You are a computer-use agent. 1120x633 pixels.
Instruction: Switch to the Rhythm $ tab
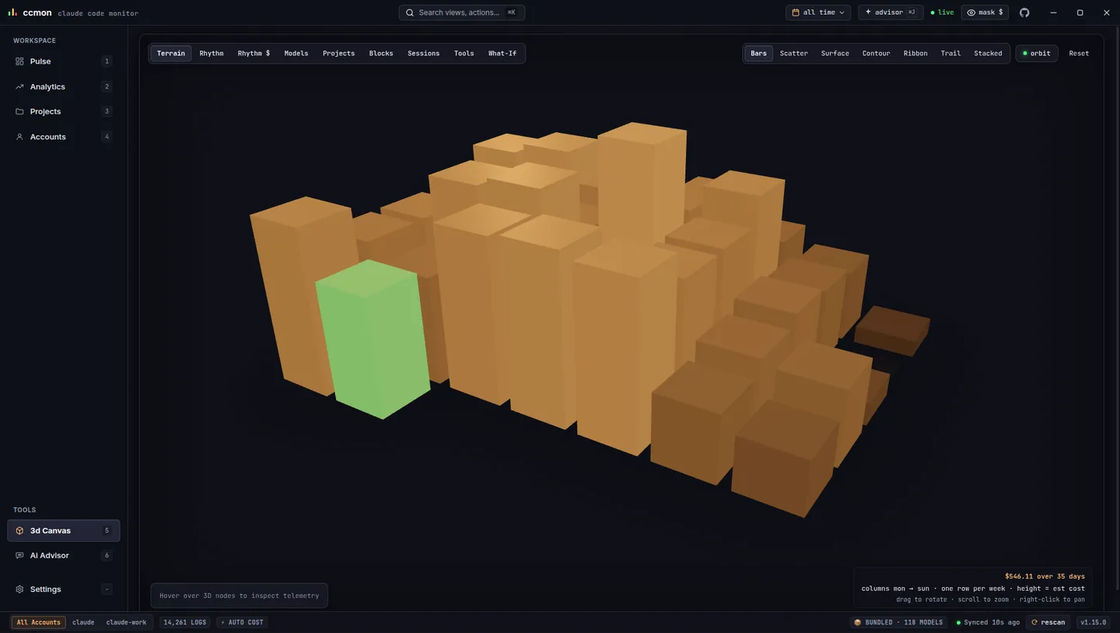254,54
